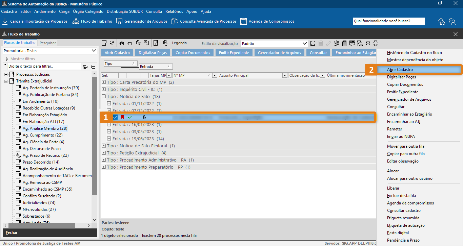Viewport: 463px width, 246px height.
Task: Expand the Processos Judiciais tree node
Action: (x=6, y=74)
